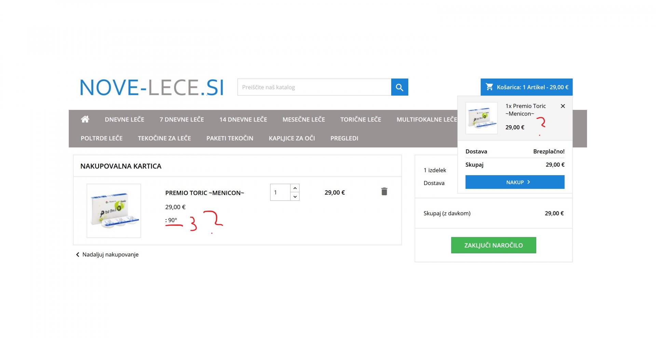This screenshot has width=656, height=338.
Task: Click the blue NAKUP button
Action: coord(515,182)
